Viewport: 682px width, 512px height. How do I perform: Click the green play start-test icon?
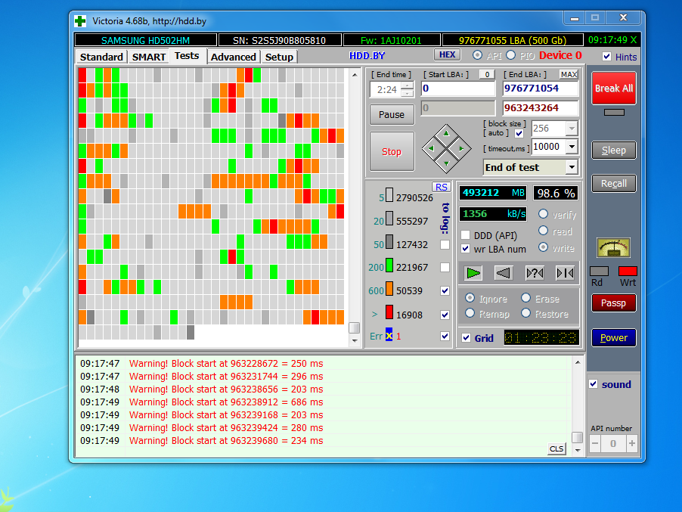pos(473,273)
